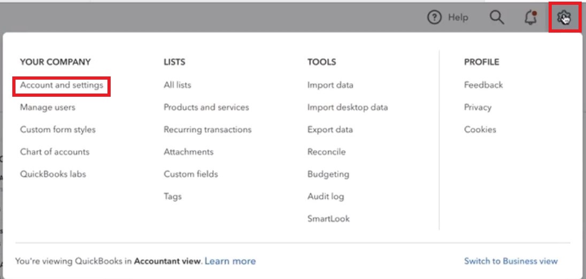Follow the Learn more link
The height and width of the screenshot is (279, 586).
(230, 261)
